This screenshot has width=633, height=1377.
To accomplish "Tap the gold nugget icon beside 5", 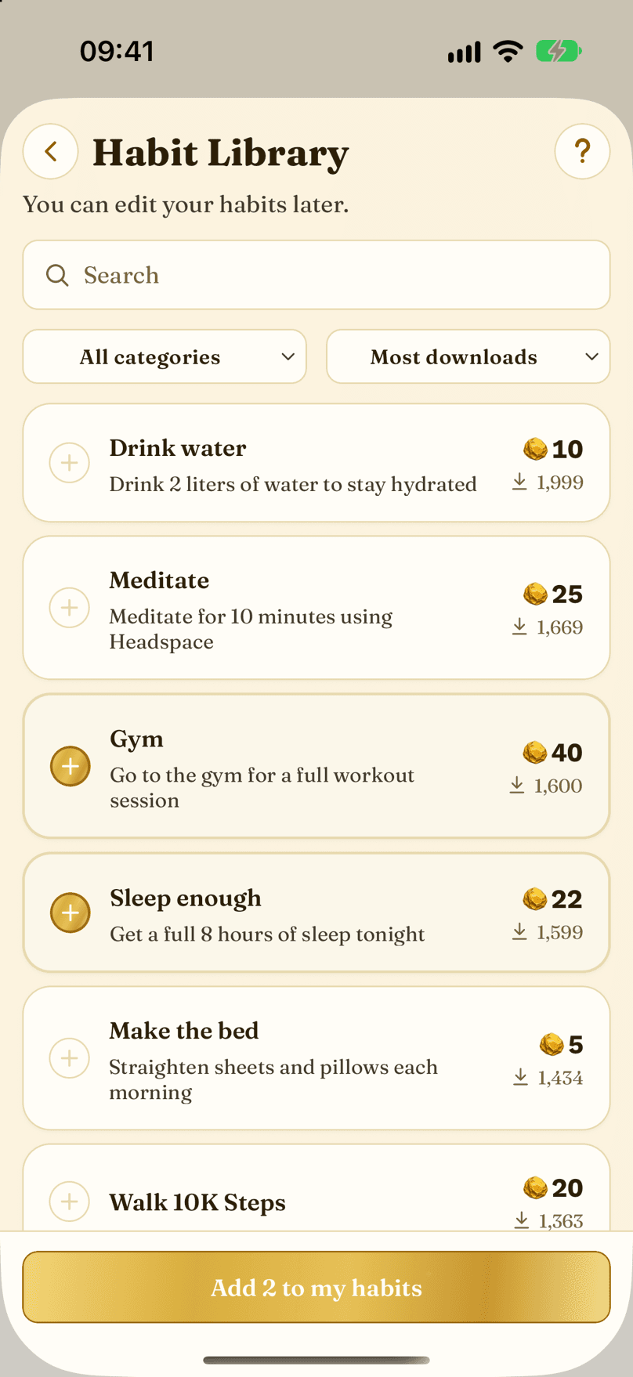I will coord(552,1044).
